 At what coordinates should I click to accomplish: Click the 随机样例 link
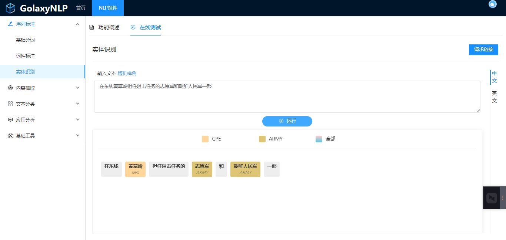[127, 73]
